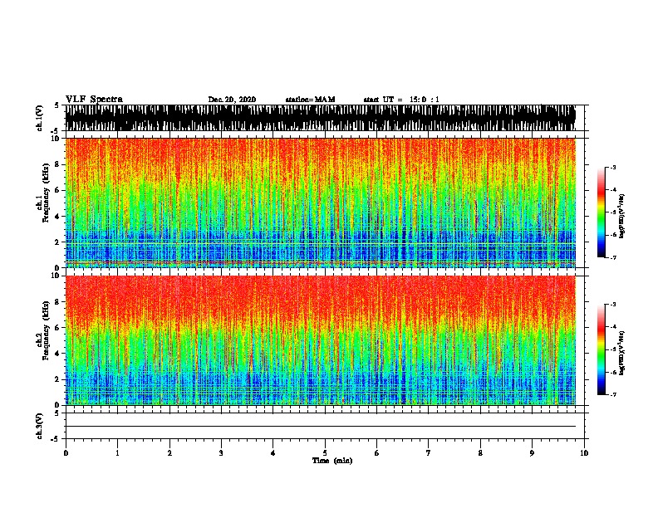This screenshot has height=508, width=658.
Task: Click time-axis tick label "3"
Action: [221, 453]
